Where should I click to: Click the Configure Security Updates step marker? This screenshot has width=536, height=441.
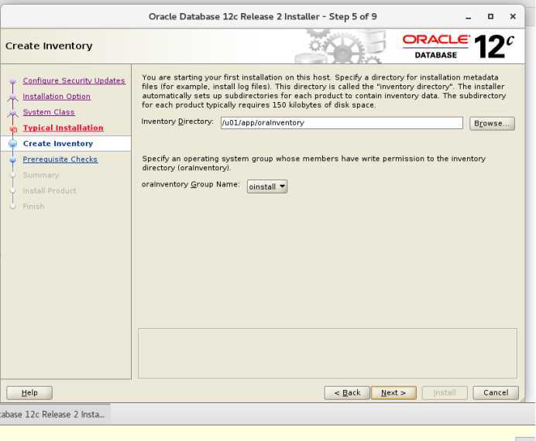(x=13, y=81)
